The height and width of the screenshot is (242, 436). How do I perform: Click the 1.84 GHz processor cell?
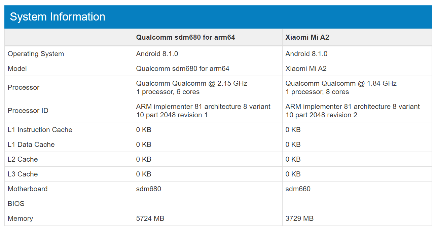[357, 87]
